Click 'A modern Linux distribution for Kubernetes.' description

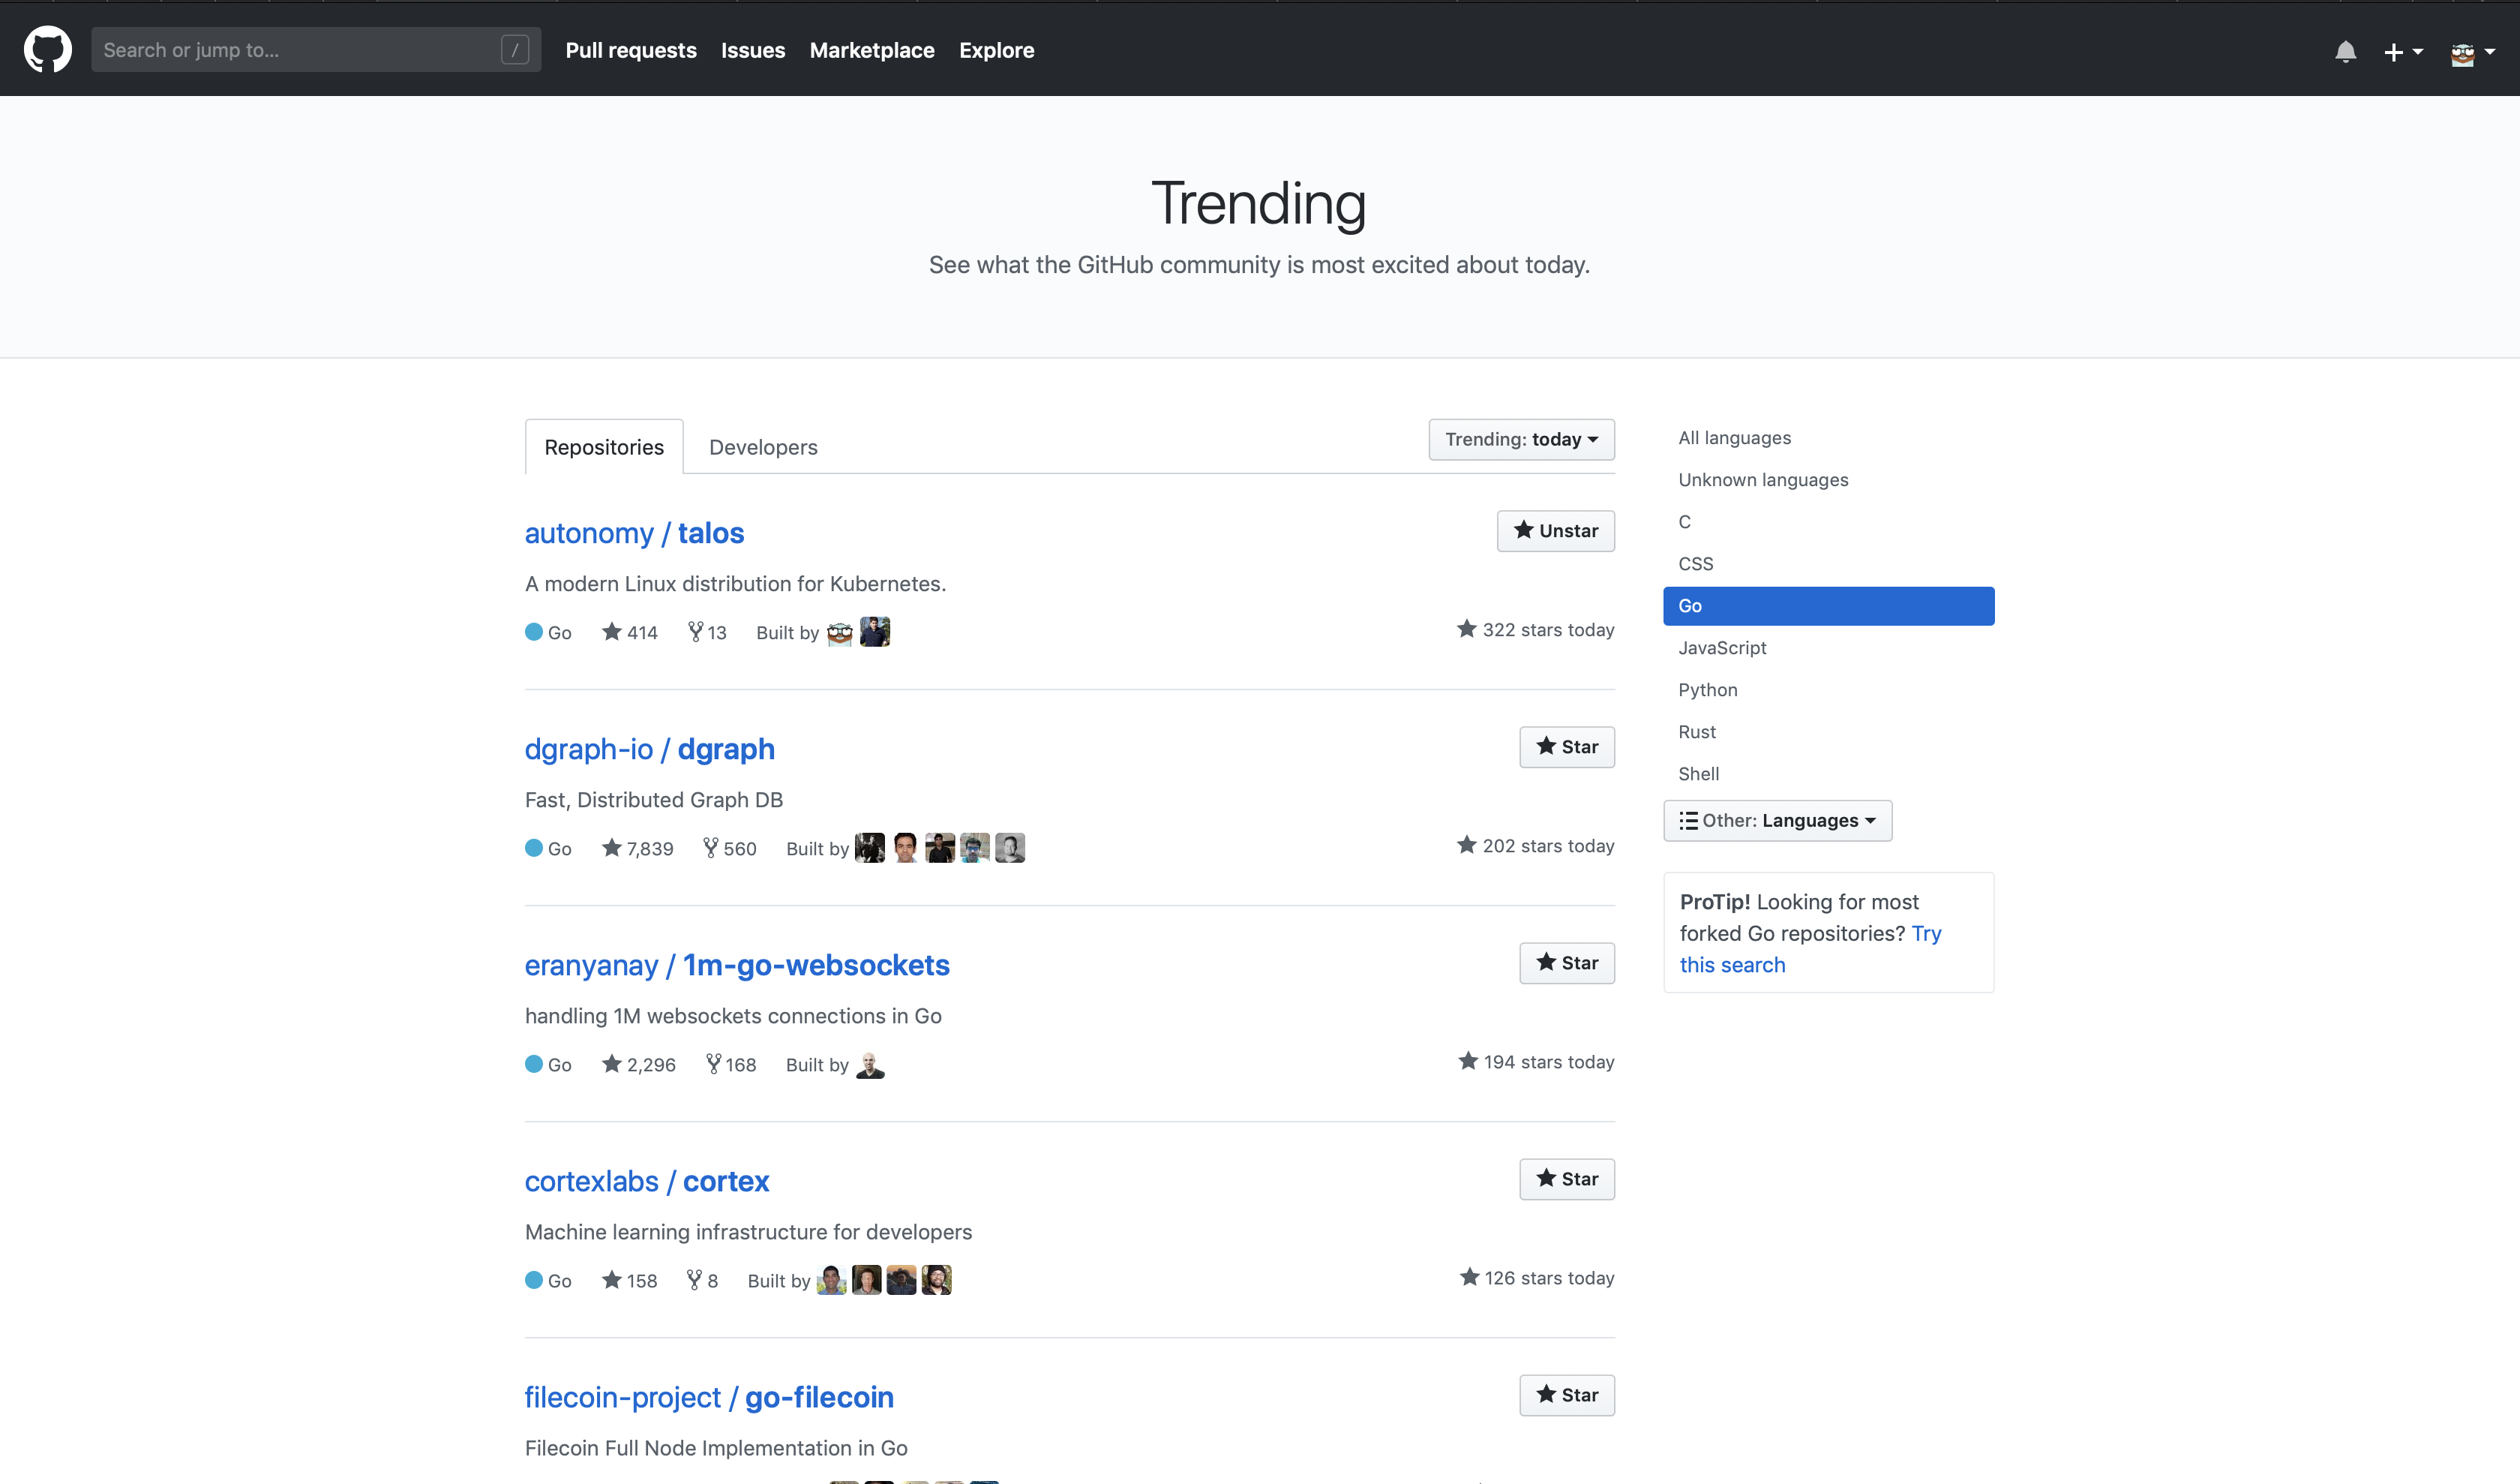(x=736, y=584)
